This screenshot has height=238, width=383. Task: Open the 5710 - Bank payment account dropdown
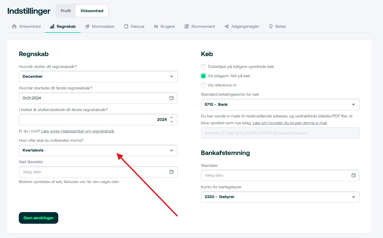coord(280,104)
